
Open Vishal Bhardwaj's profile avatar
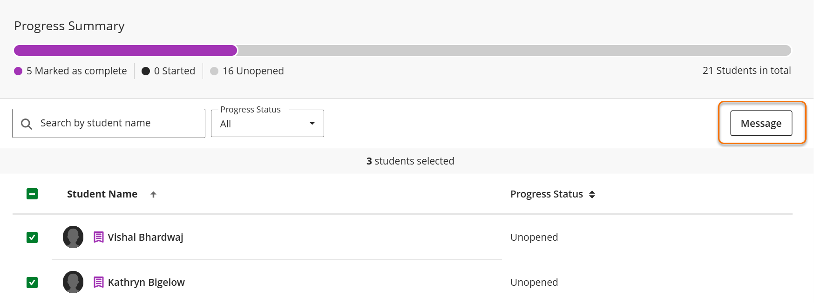(x=73, y=237)
